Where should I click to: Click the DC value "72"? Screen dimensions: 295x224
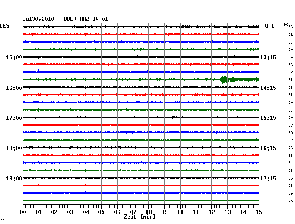tap(290, 34)
